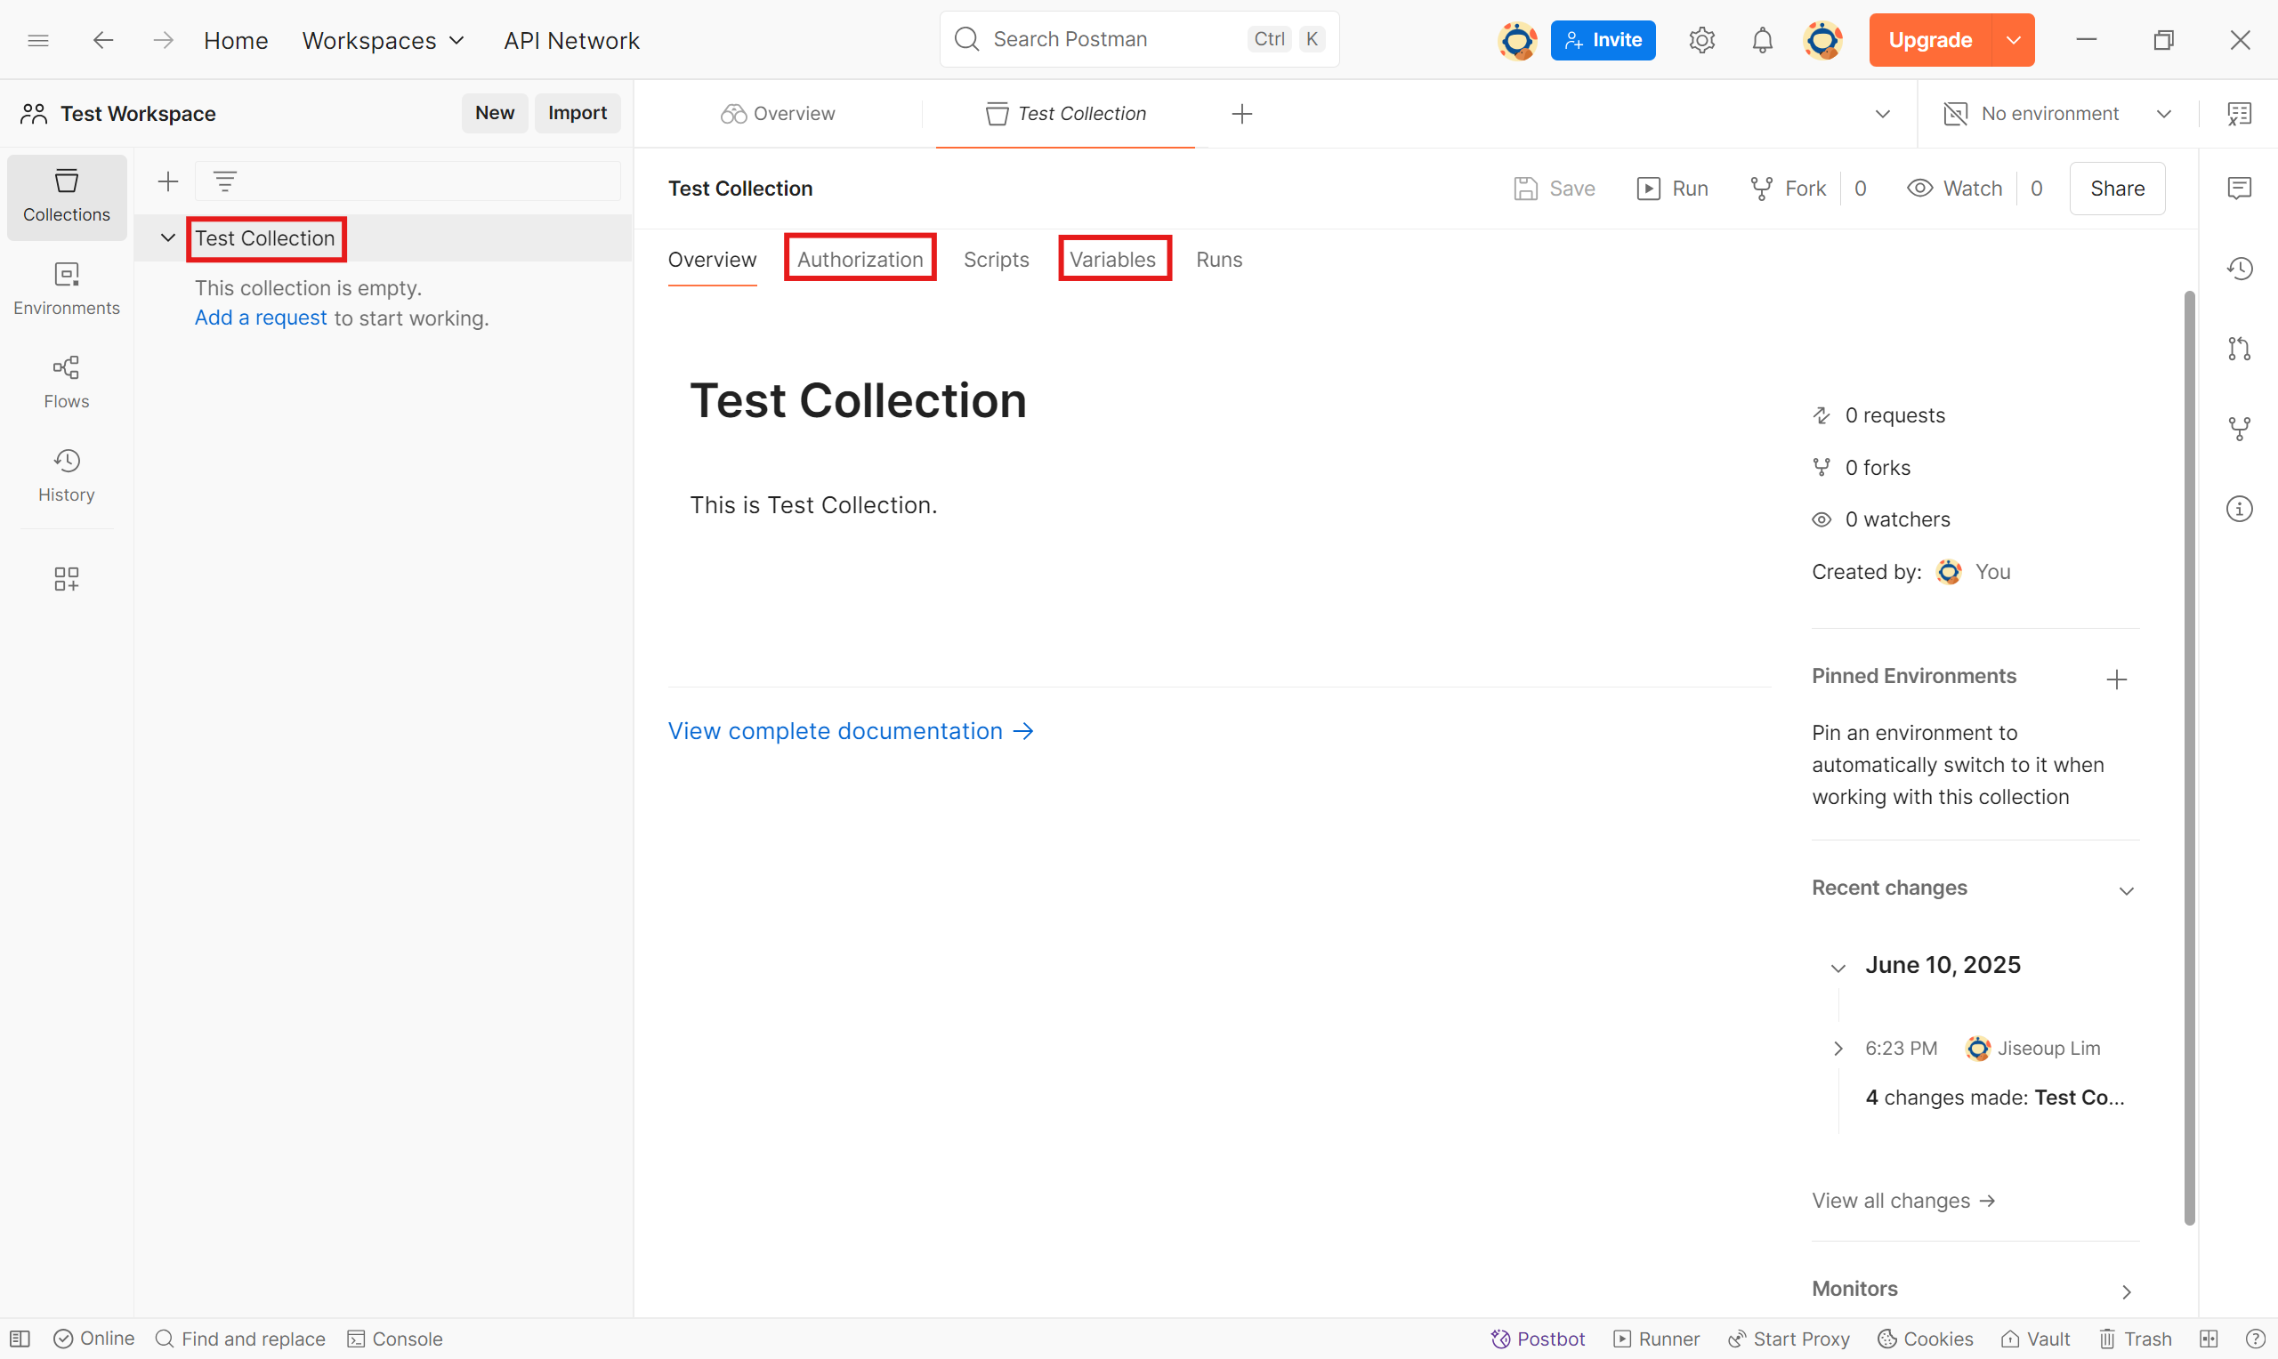Open the two-pane view icon in status bar

click(x=2209, y=1339)
